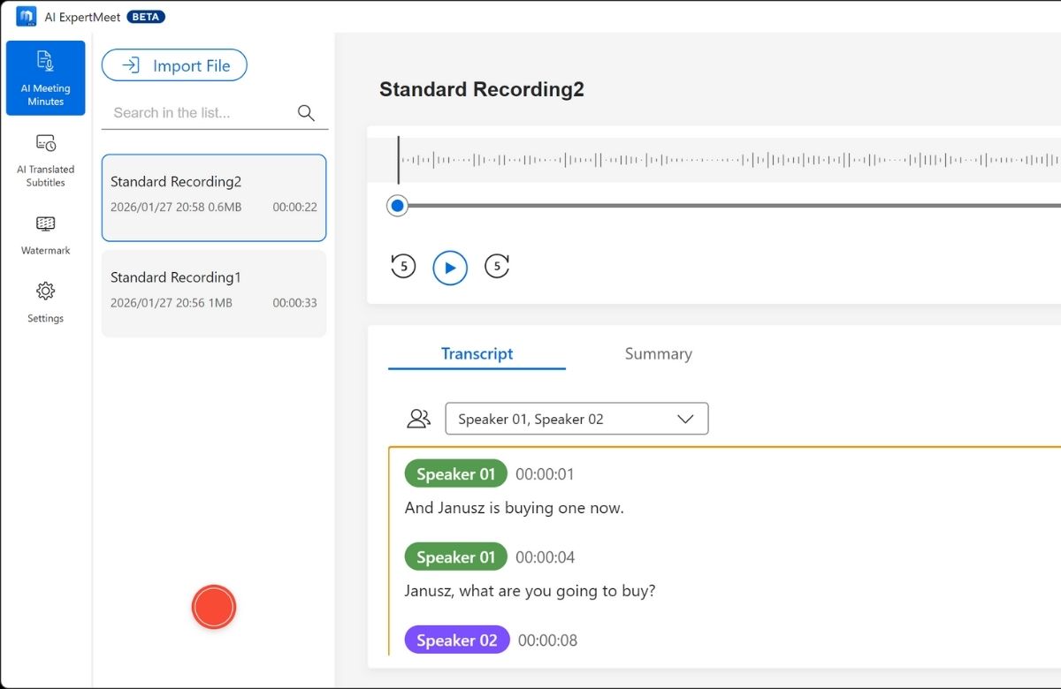Click line 'Janusz, what are you going to buy?'
The image size is (1061, 689).
point(530,591)
